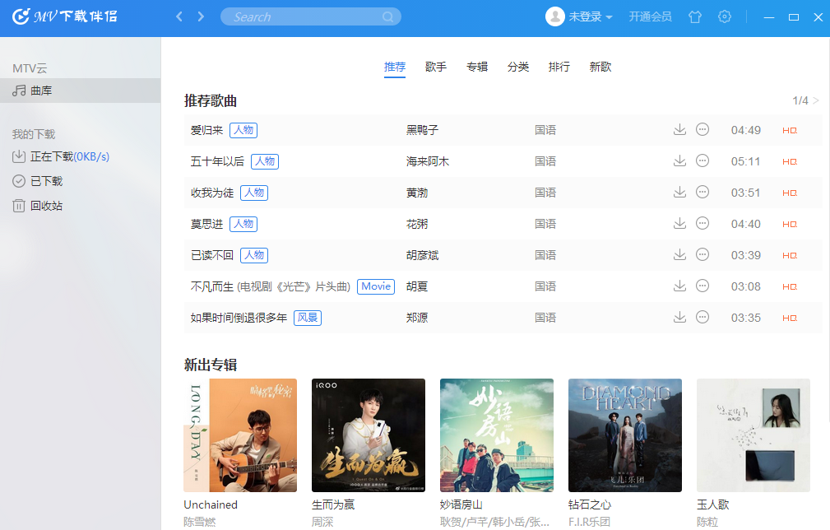The width and height of the screenshot is (830, 530).
Task: Download the song 五十年以后
Action: 679,161
